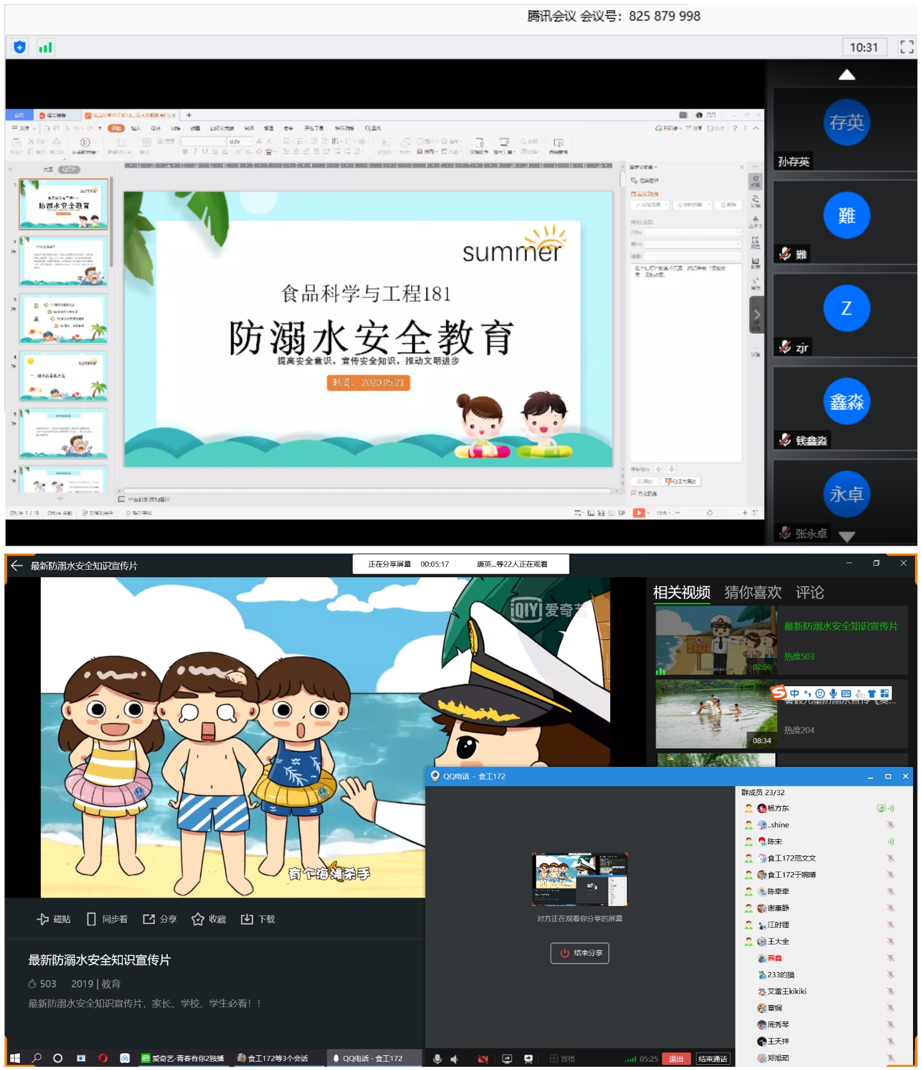Click the 磁贴 pin icon
The width and height of the screenshot is (922, 1070).
point(43,919)
